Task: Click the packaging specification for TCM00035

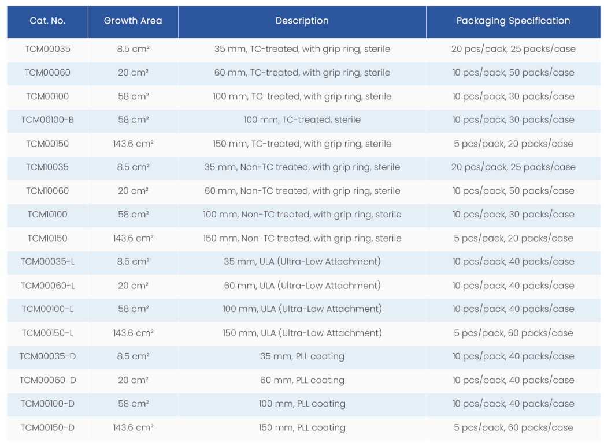Action: (x=513, y=49)
